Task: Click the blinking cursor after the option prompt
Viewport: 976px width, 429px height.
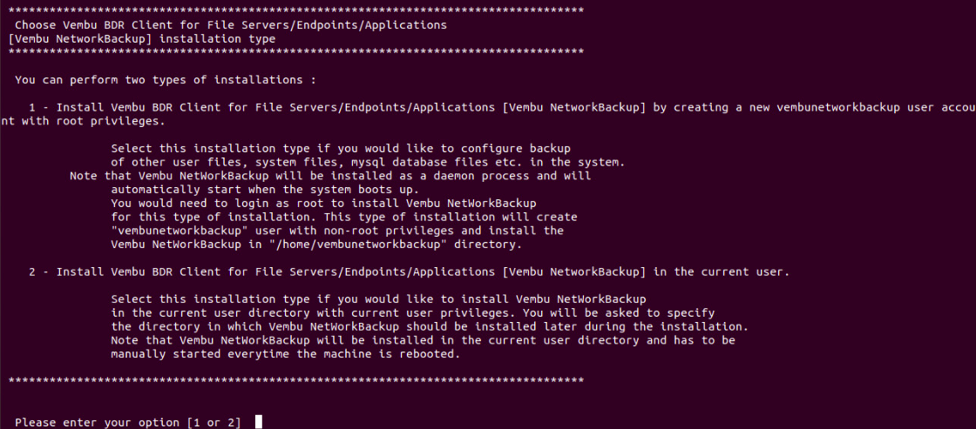Action: pos(258,421)
